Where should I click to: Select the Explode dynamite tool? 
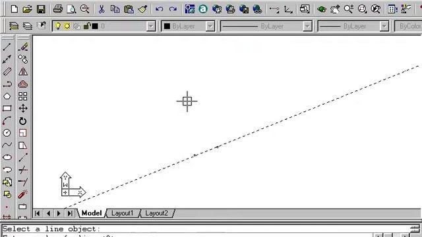click(23, 194)
